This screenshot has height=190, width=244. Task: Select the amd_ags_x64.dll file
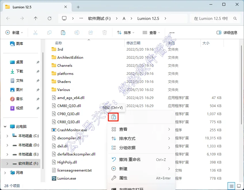coord(68,98)
